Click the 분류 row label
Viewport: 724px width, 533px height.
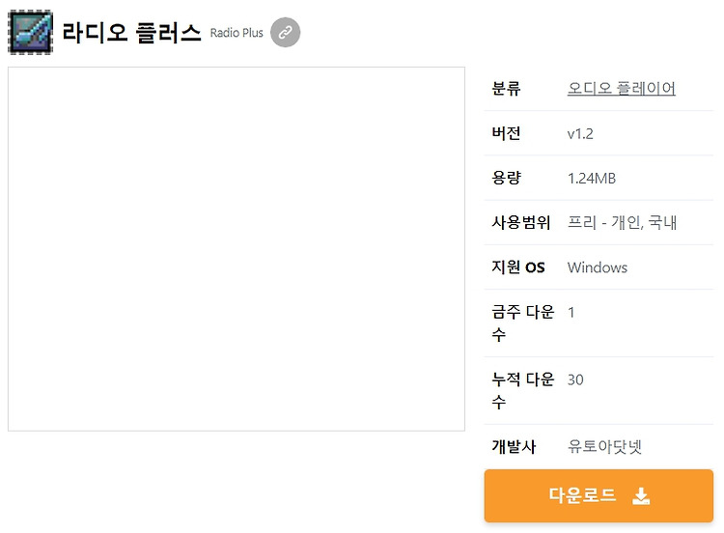506,88
